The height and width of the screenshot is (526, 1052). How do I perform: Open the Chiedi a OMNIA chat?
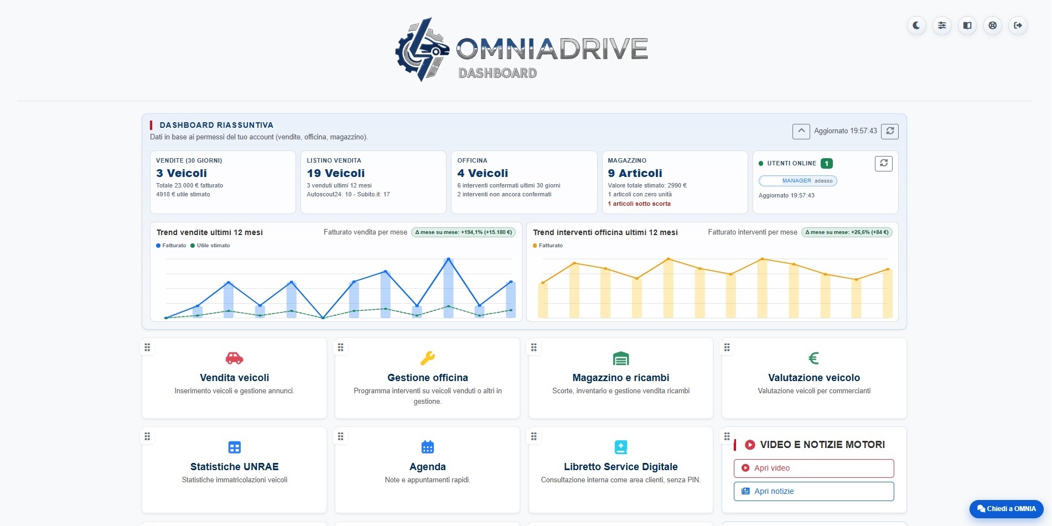(1006, 509)
